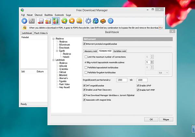Switch to Korlátlan mód tab
This screenshot has height=137, width=195.
pyautogui.click(x=120, y=51)
